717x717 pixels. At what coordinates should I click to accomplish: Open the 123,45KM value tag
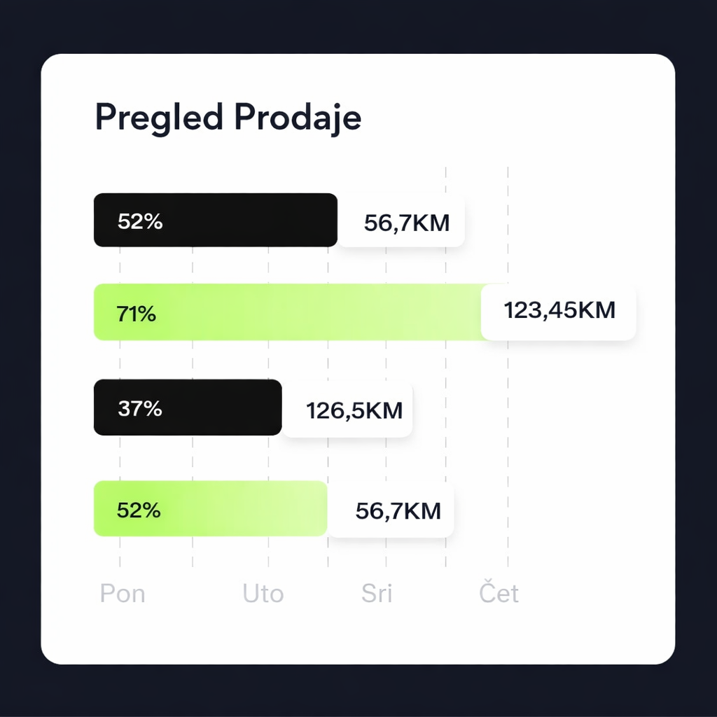pos(559,310)
